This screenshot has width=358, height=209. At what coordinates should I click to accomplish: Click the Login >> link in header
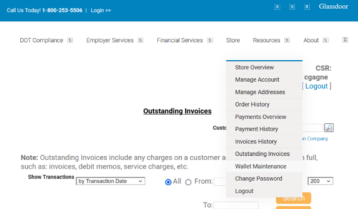click(101, 10)
